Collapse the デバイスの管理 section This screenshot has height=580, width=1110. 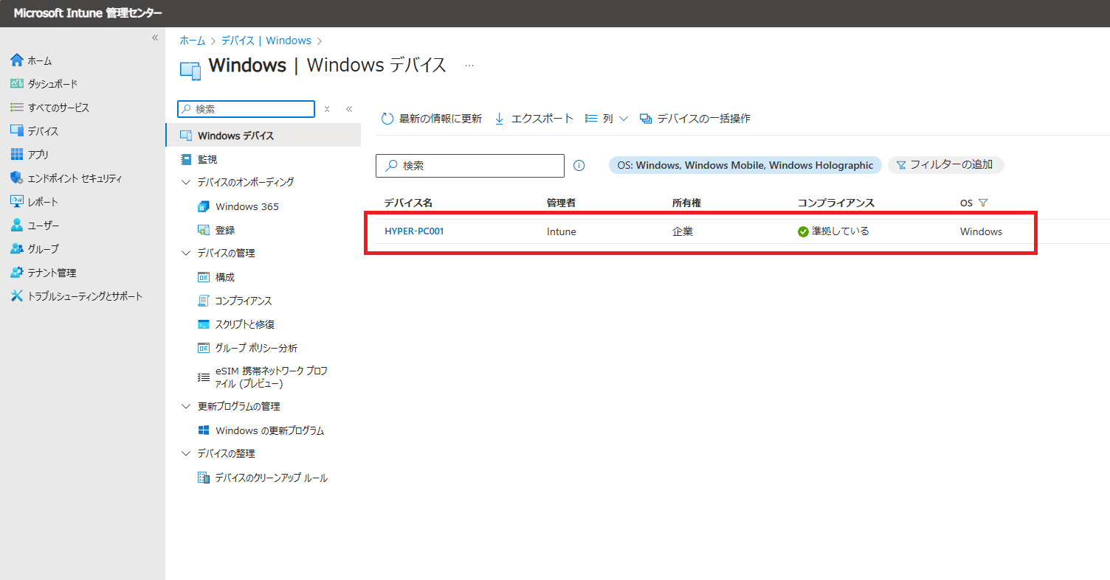point(185,253)
